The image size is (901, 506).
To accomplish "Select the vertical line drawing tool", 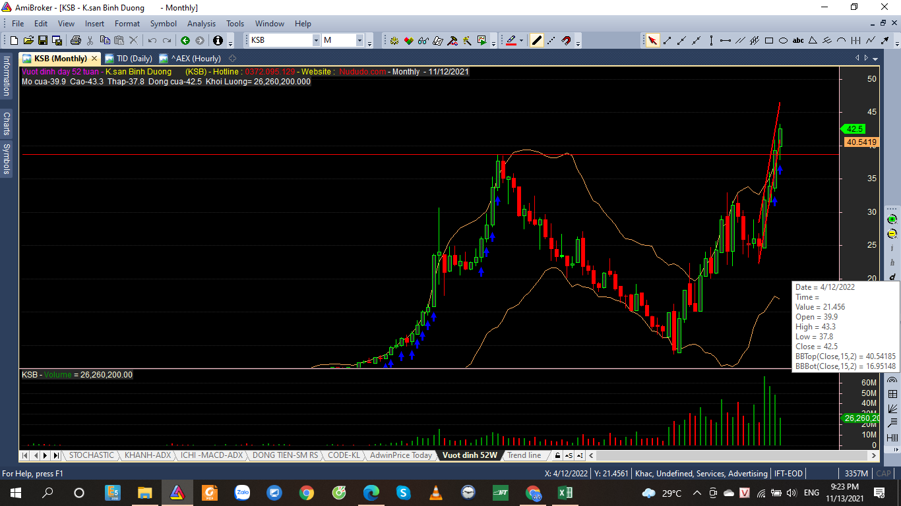I will click(x=711, y=40).
